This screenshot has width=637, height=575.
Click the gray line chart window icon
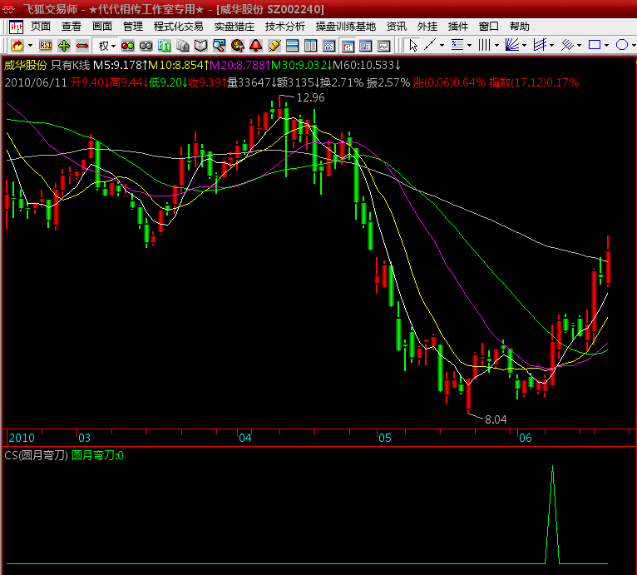click(x=384, y=46)
